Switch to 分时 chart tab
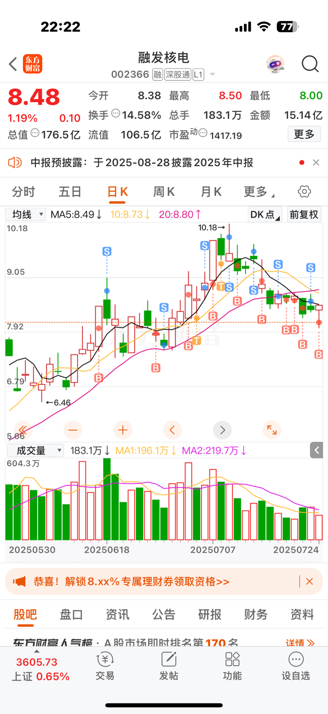328x714 pixels. pyautogui.click(x=23, y=192)
